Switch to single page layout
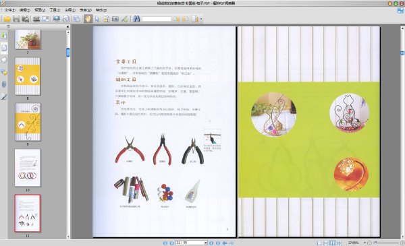This screenshot has height=246, width=405. point(319,243)
